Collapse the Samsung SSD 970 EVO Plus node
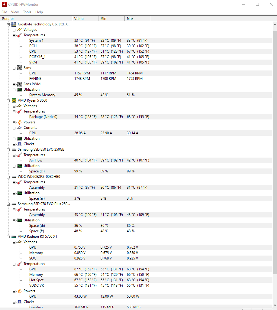 [8, 204]
